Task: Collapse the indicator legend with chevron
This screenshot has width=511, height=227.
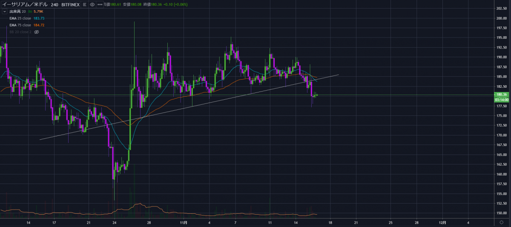Action: click(x=4, y=11)
